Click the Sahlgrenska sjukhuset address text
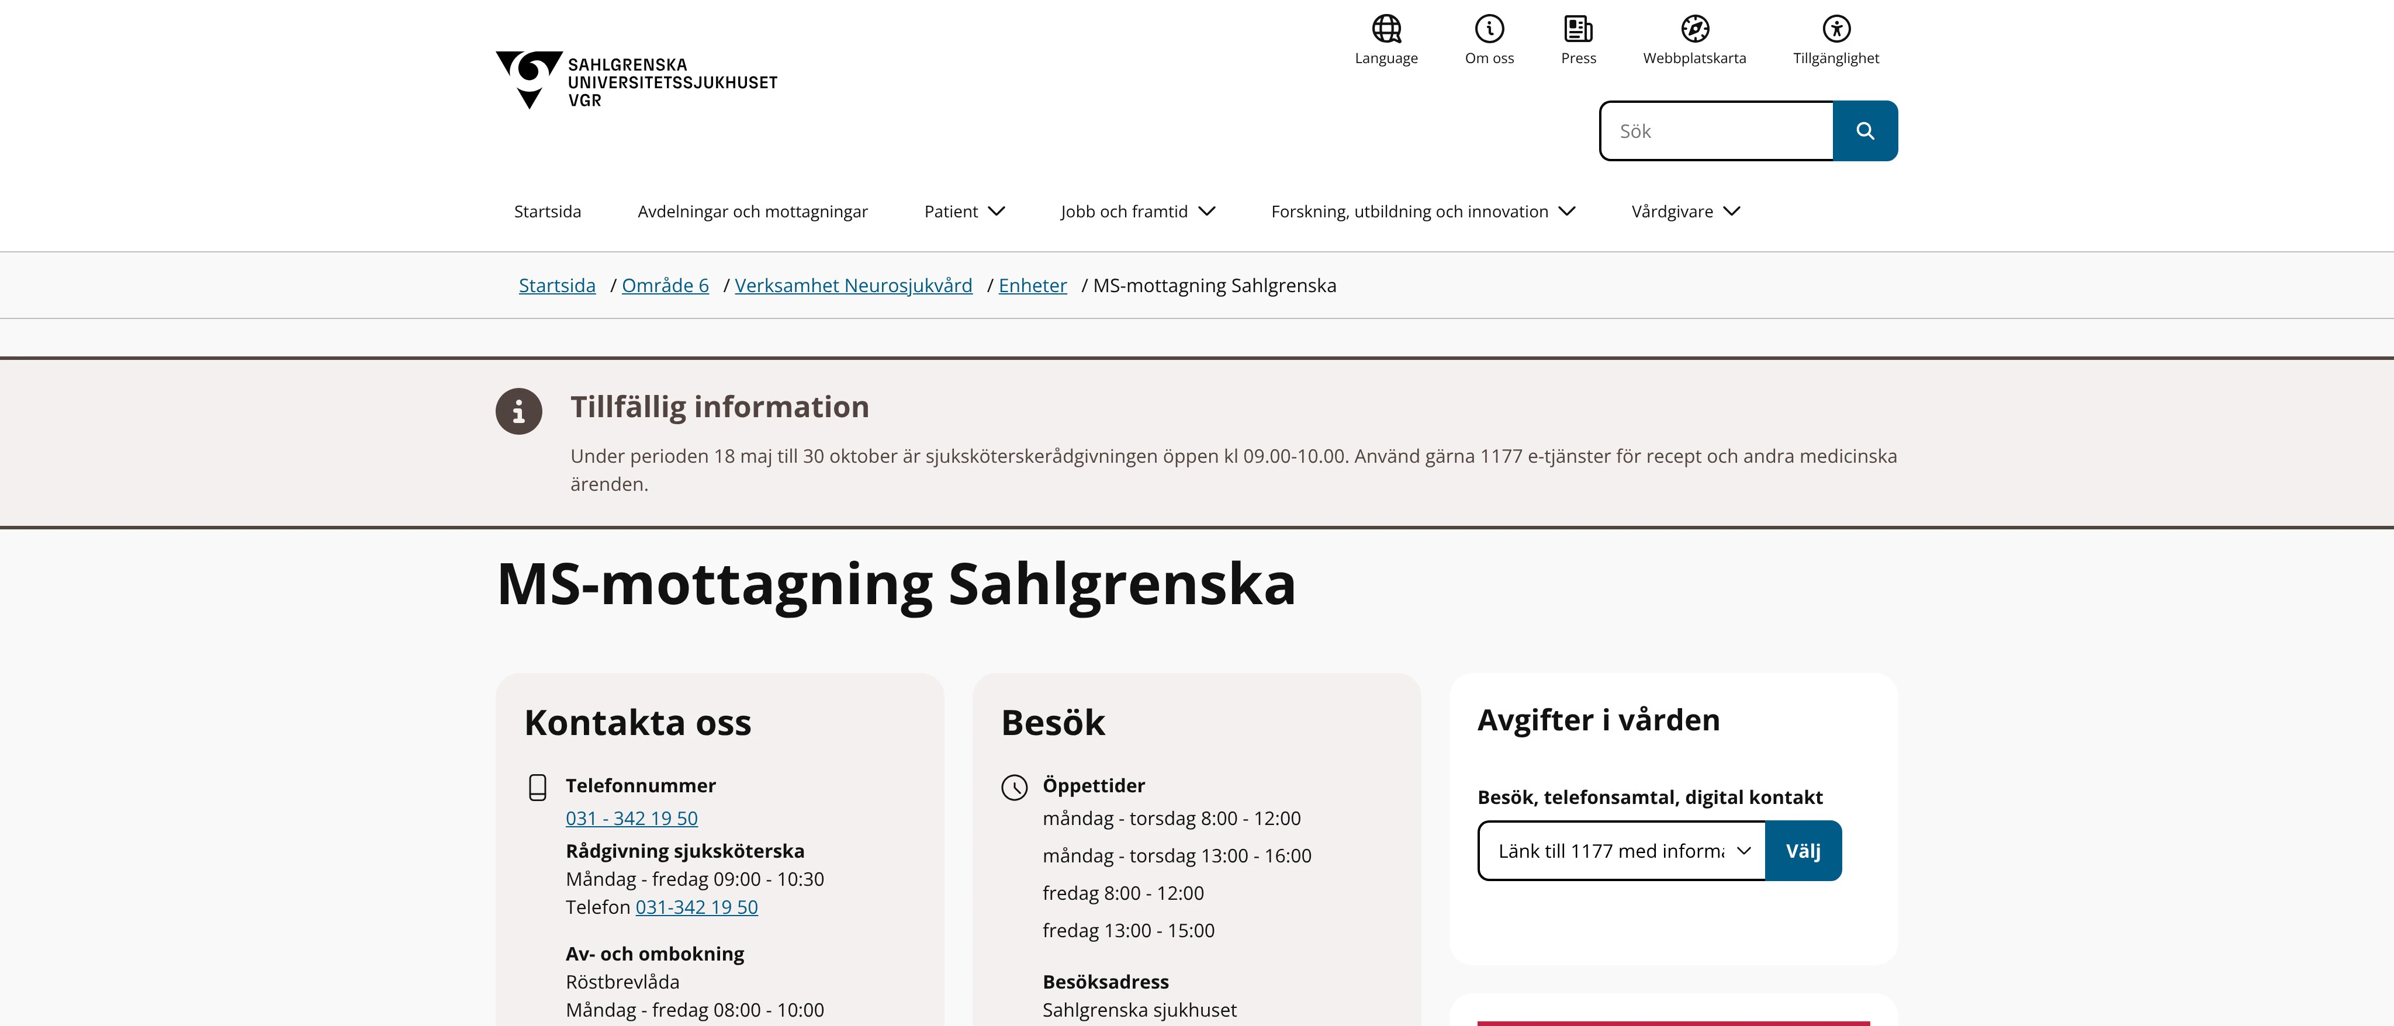 (x=1139, y=1009)
